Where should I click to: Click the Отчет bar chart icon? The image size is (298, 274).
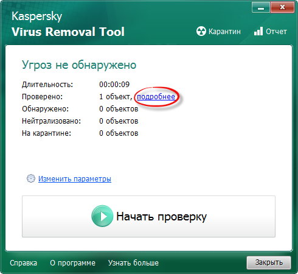pos(258,31)
